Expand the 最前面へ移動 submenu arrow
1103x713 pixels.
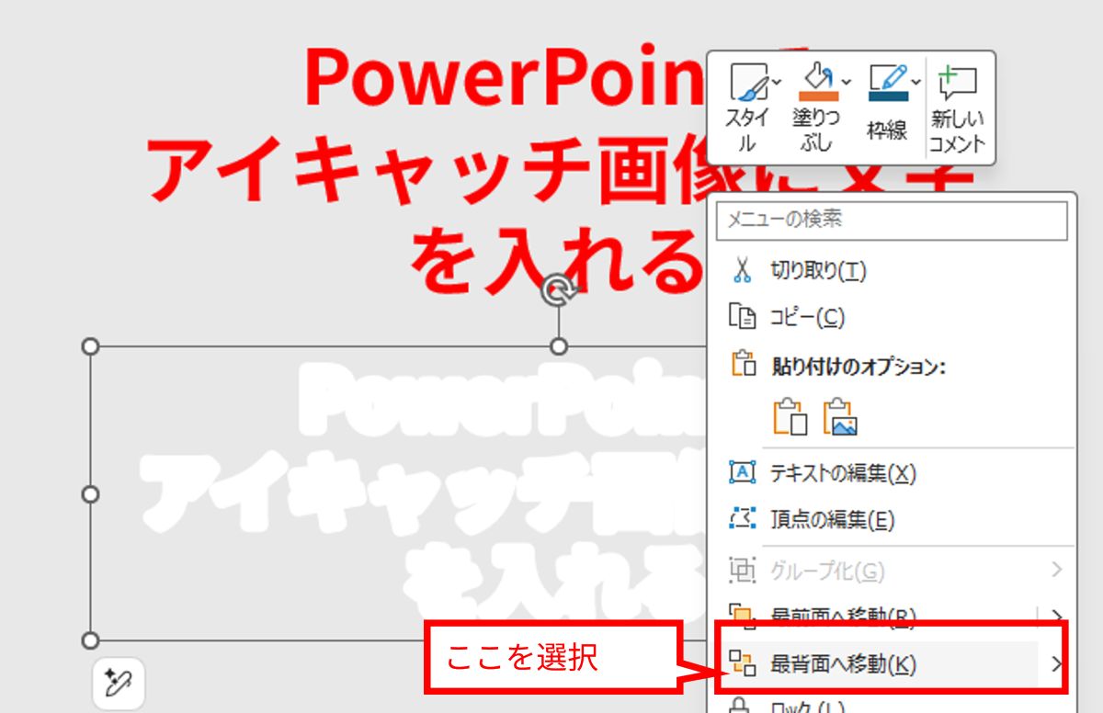(x=1057, y=616)
